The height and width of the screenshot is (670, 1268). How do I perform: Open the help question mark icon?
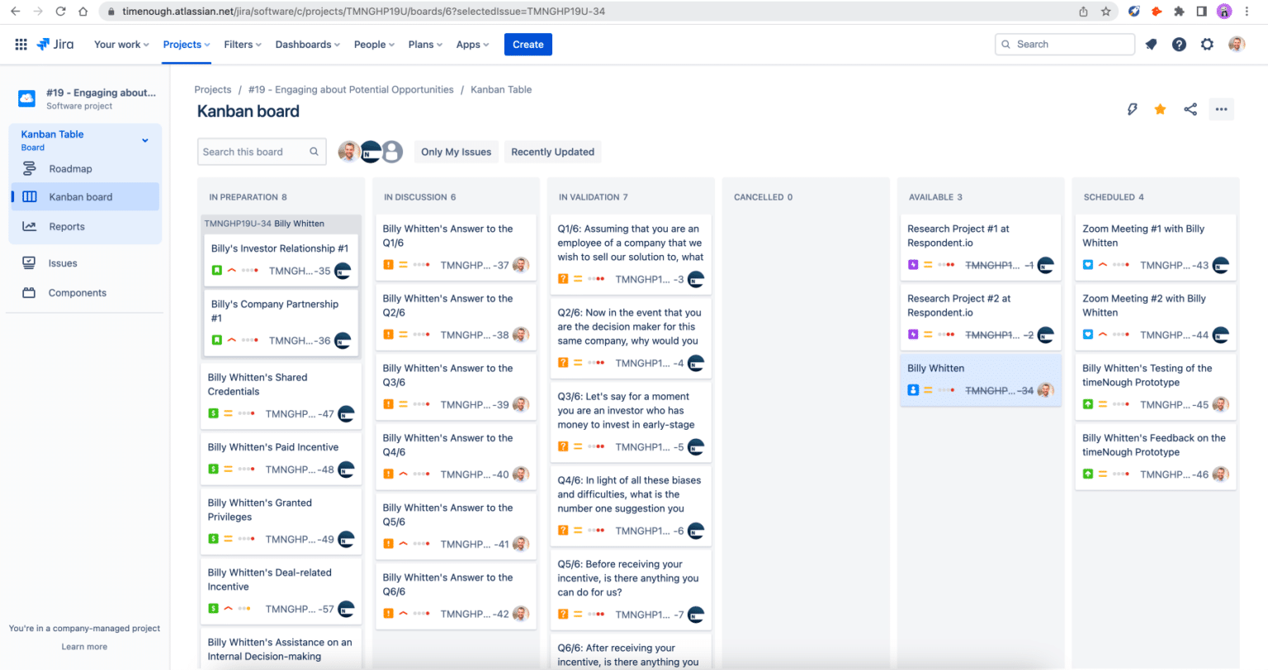1179,45
